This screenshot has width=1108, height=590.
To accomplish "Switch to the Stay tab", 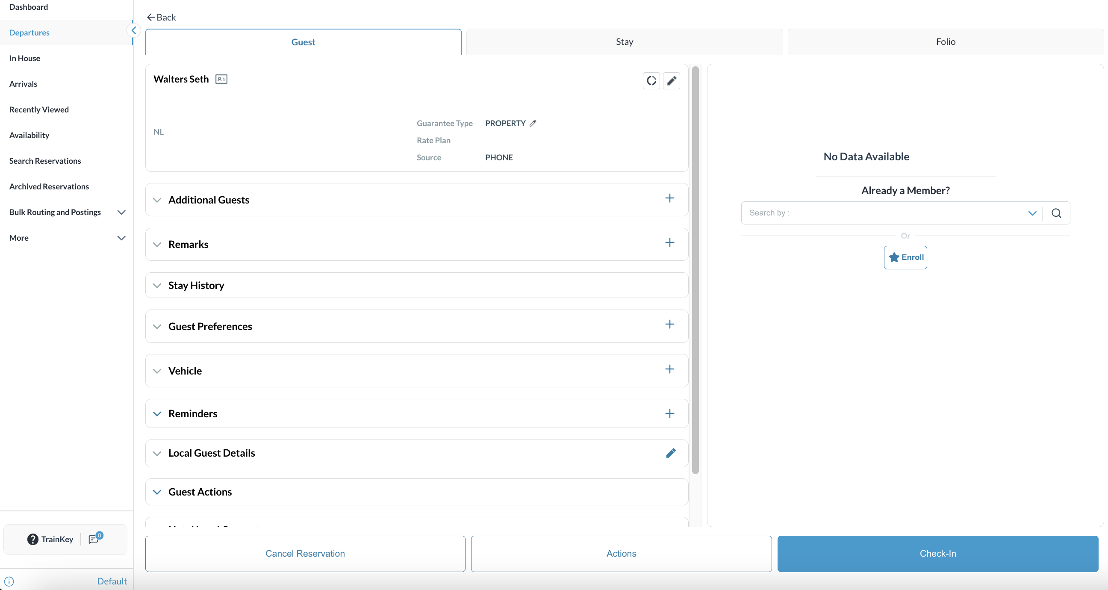I will tap(624, 42).
